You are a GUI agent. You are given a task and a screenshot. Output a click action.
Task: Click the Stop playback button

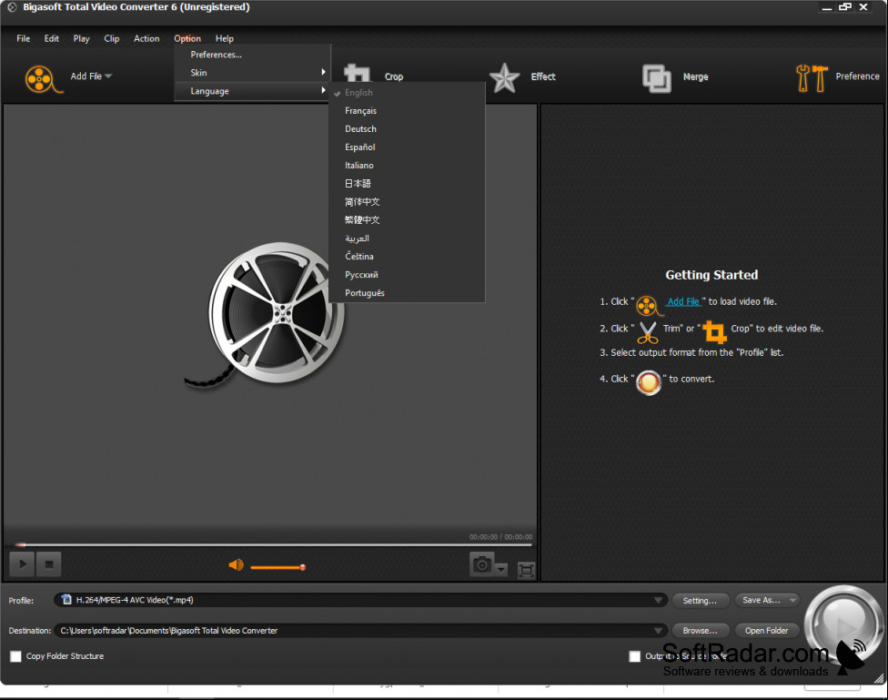click(x=49, y=564)
